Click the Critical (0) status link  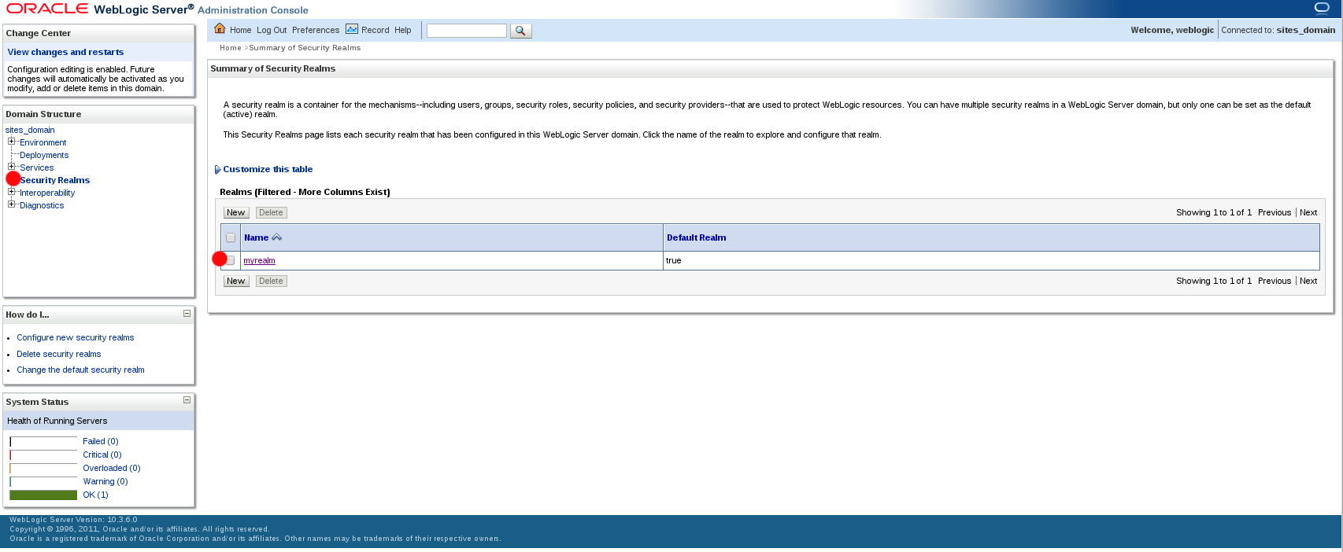click(102, 454)
